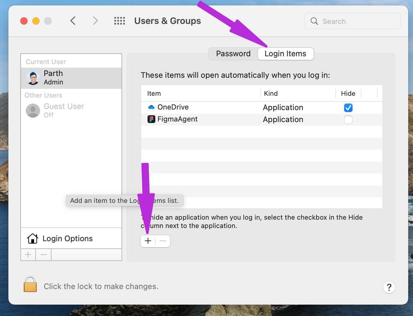Select the OneDrive row name

tap(173, 107)
